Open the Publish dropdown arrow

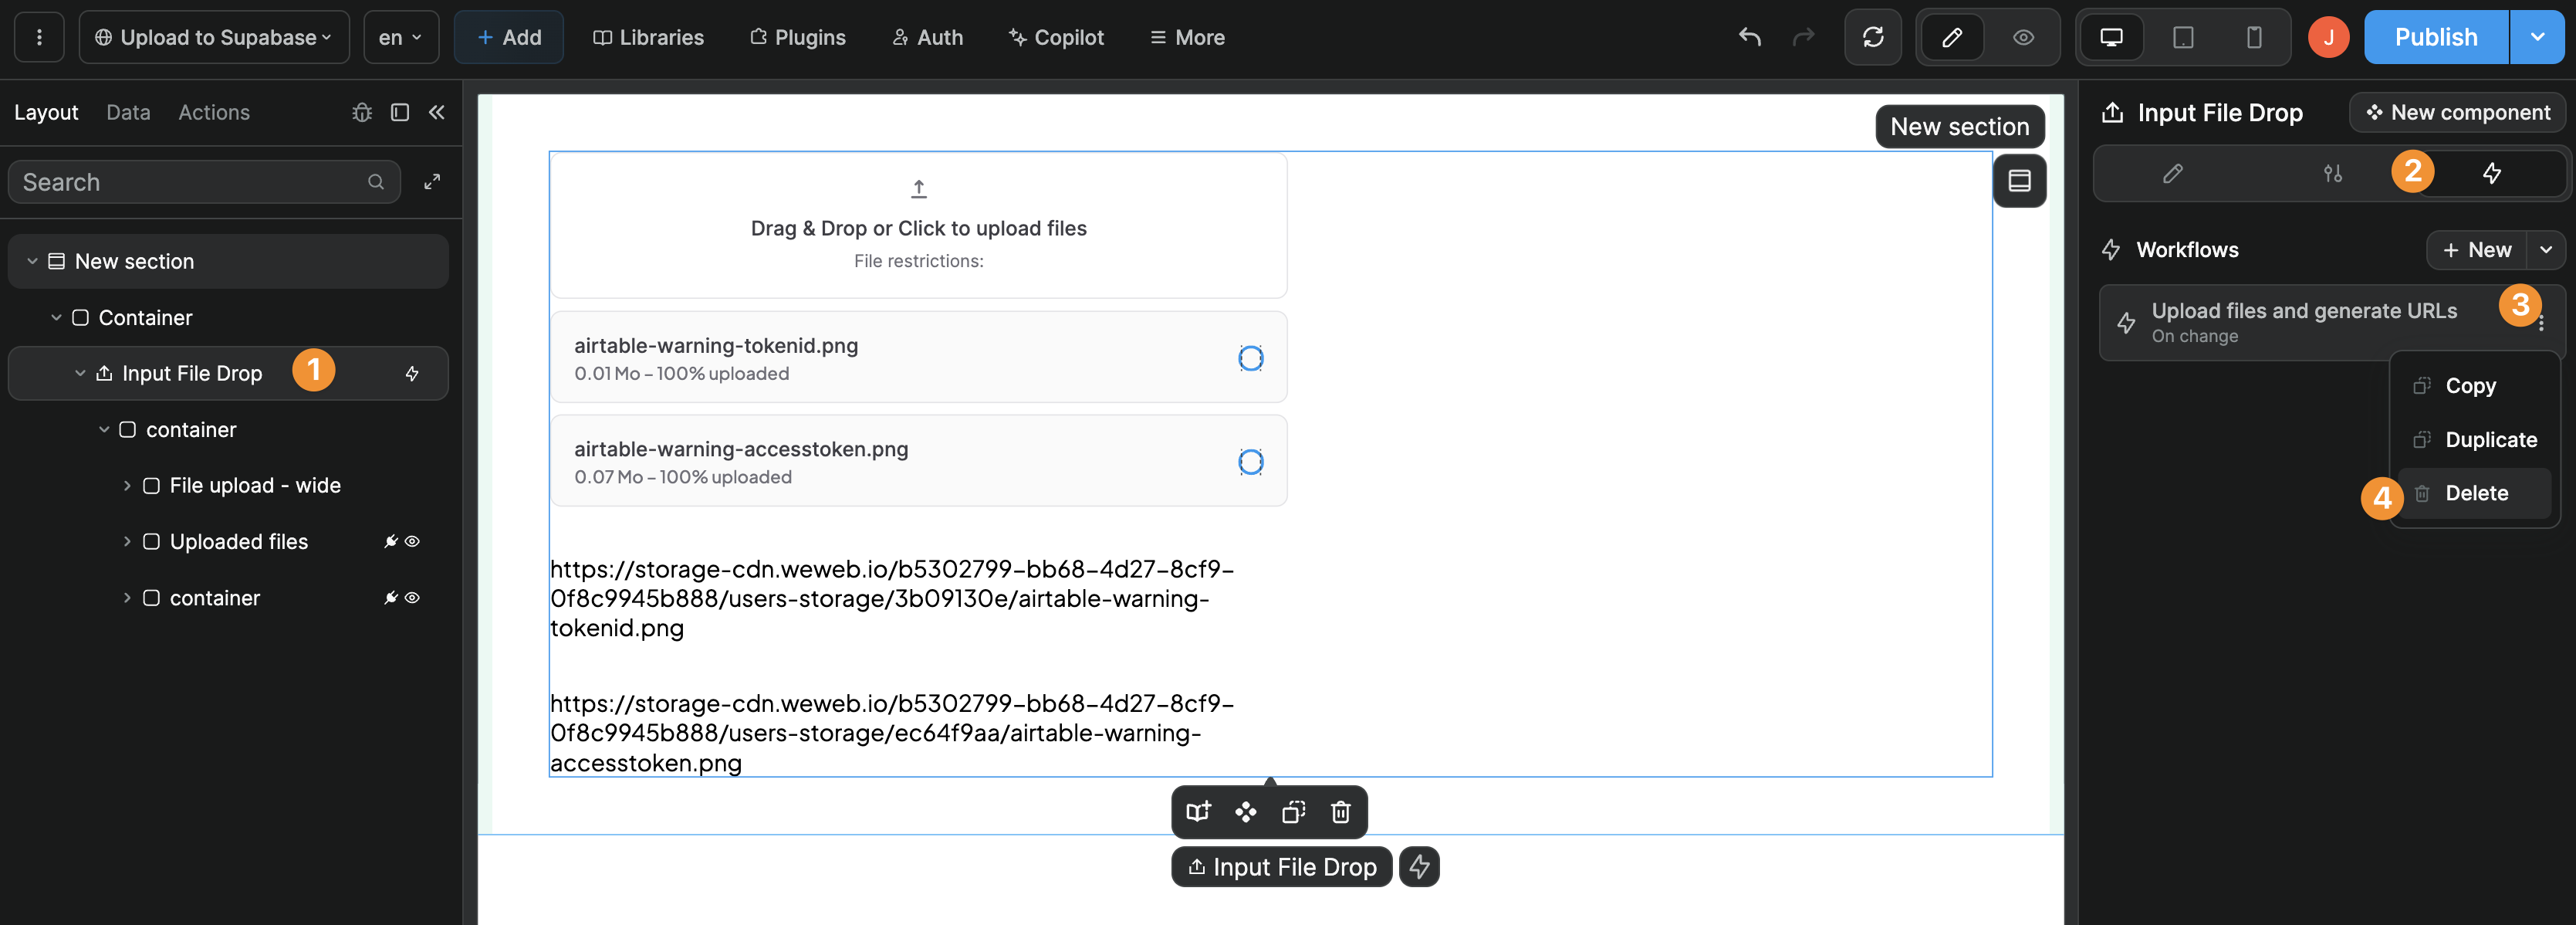point(2537,37)
